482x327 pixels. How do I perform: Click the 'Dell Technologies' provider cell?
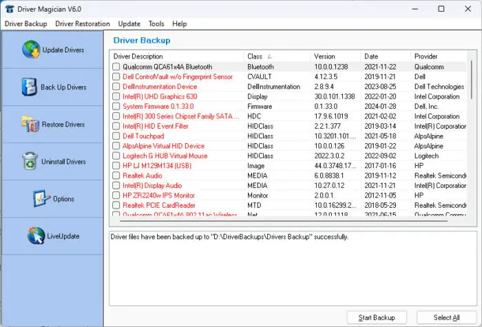click(x=439, y=87)
